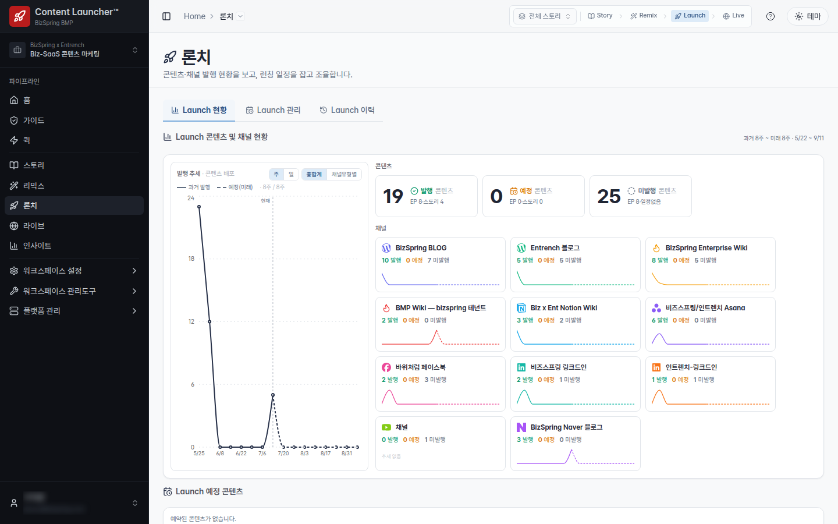The width and height of the screenshot is (838, 524).
Task: Expand 플랫폼 관리 menu
Action: point(74,311)
